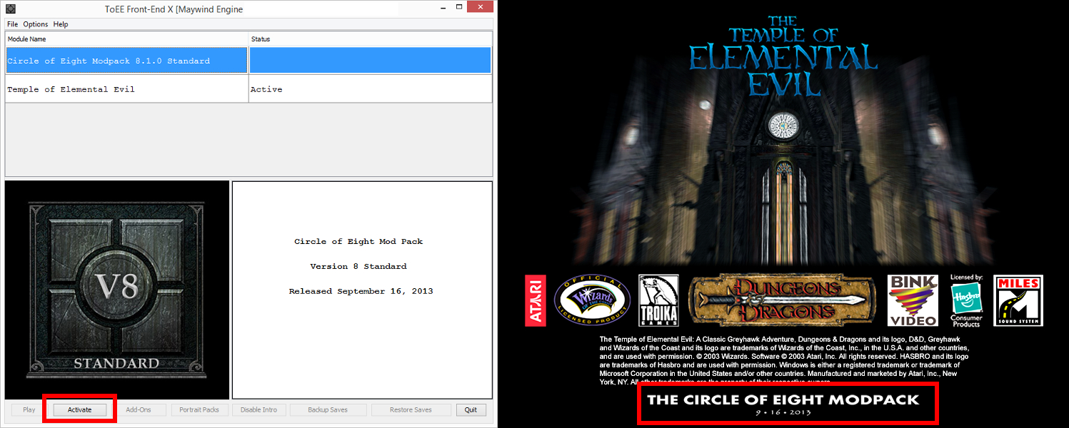
Task: Click the Atari logo on splash screen
Action: [x=536, y=300]
